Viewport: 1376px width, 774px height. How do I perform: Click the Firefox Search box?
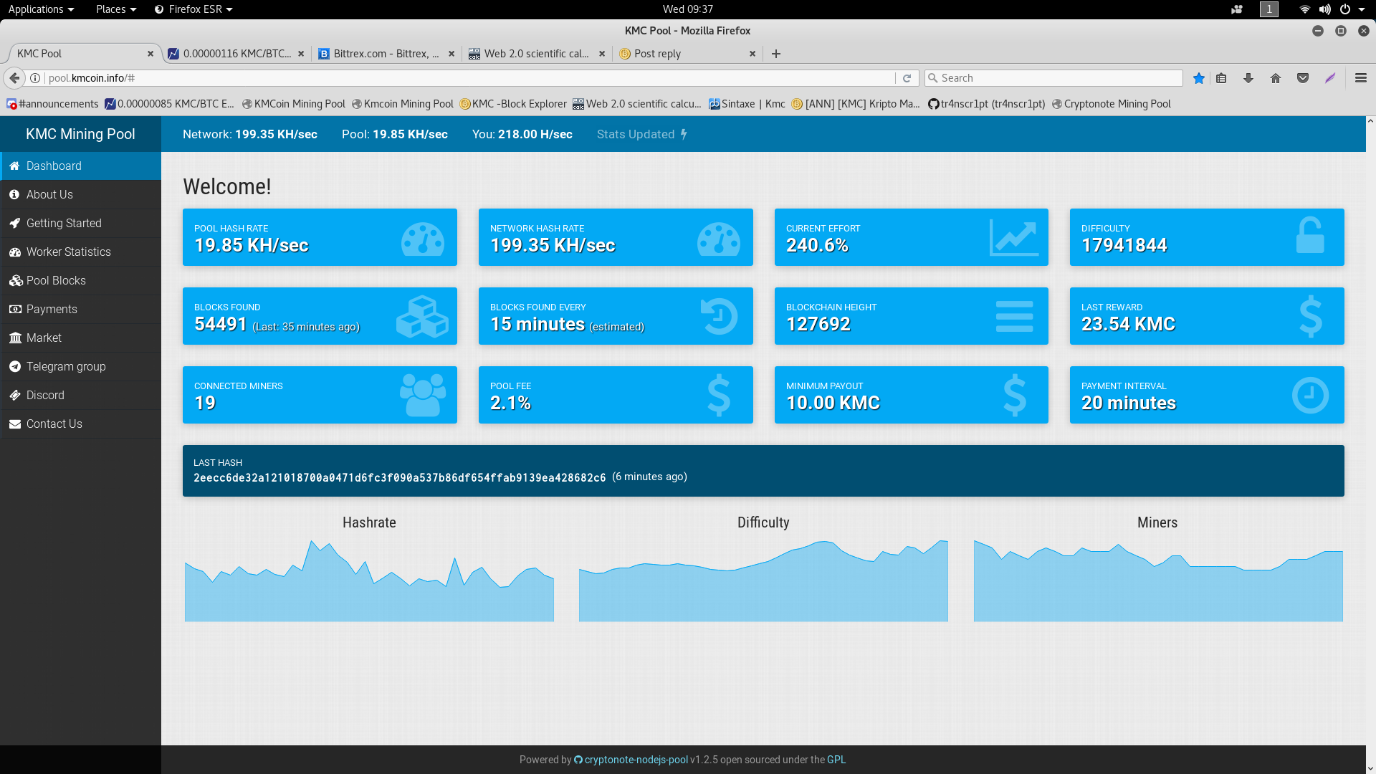coord(1054,78)
